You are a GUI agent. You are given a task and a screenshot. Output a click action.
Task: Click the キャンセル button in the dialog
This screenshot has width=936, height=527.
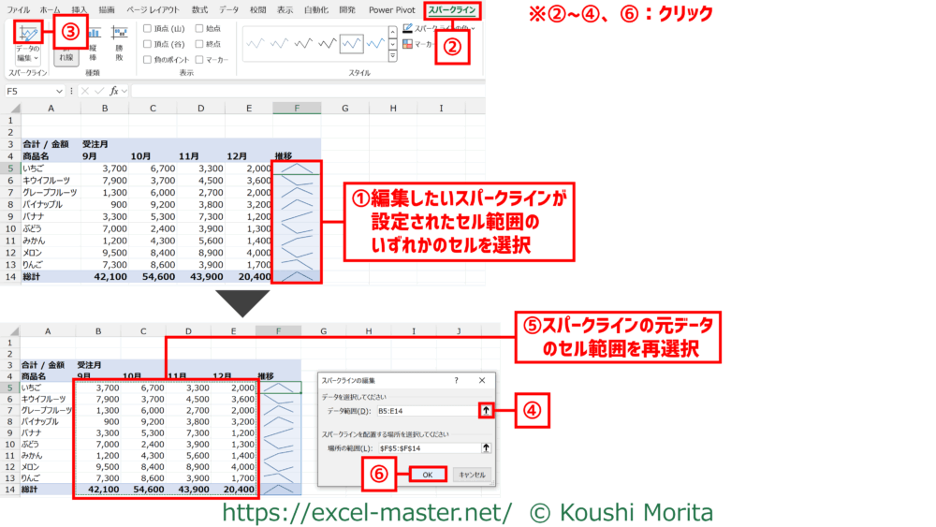coord(472,475)
